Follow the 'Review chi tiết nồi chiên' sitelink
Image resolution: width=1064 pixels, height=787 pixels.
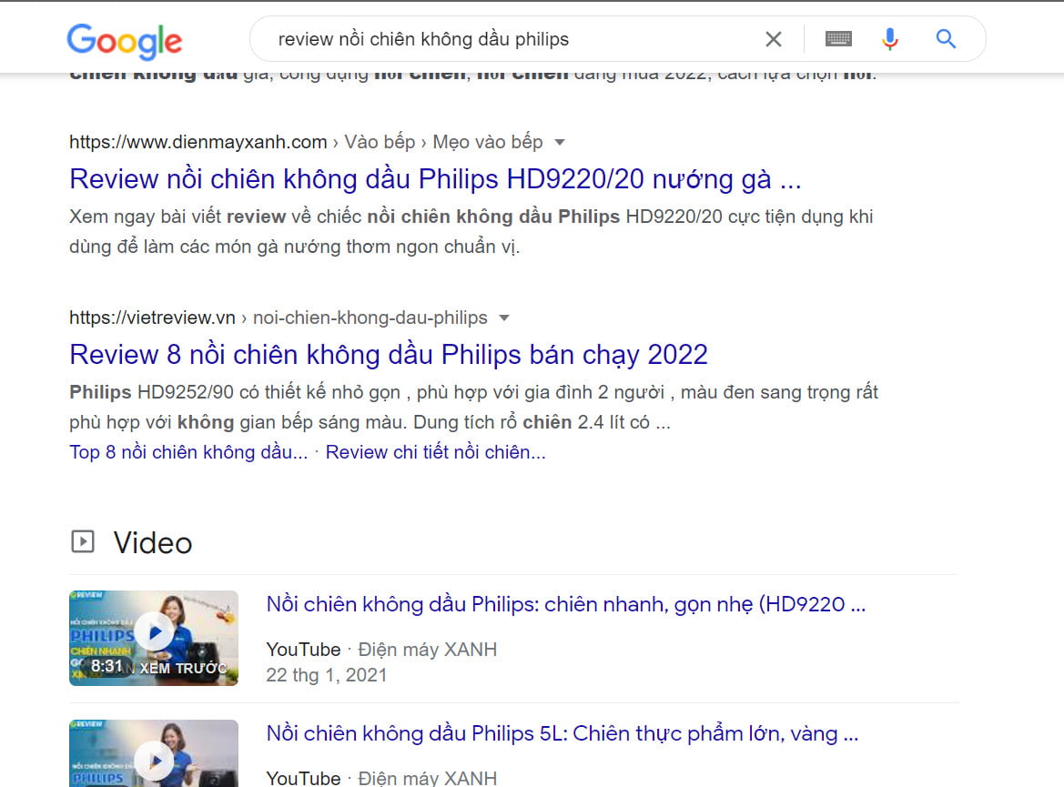point(436,452)
